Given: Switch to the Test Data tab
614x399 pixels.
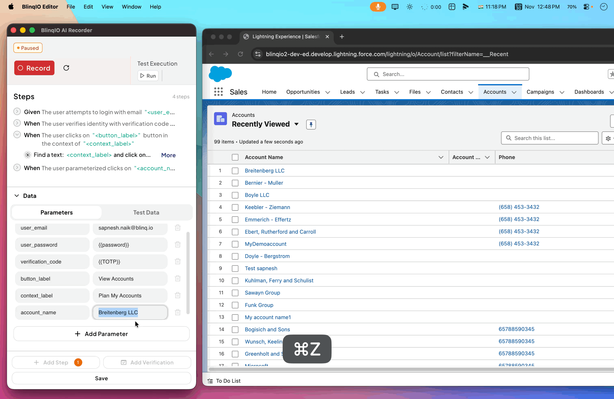Looking at the screenshot, I should (146, 212).
